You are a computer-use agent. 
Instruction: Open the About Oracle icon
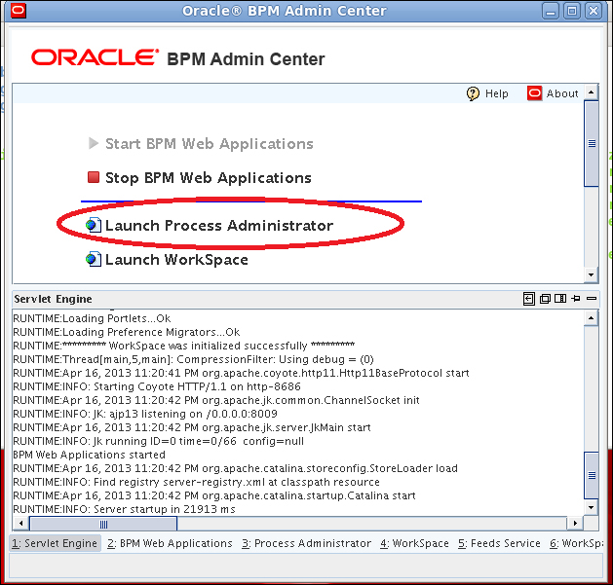click(x=534, y=93)
